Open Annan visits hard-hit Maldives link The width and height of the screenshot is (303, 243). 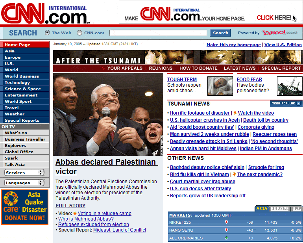(x=203, y=148)
